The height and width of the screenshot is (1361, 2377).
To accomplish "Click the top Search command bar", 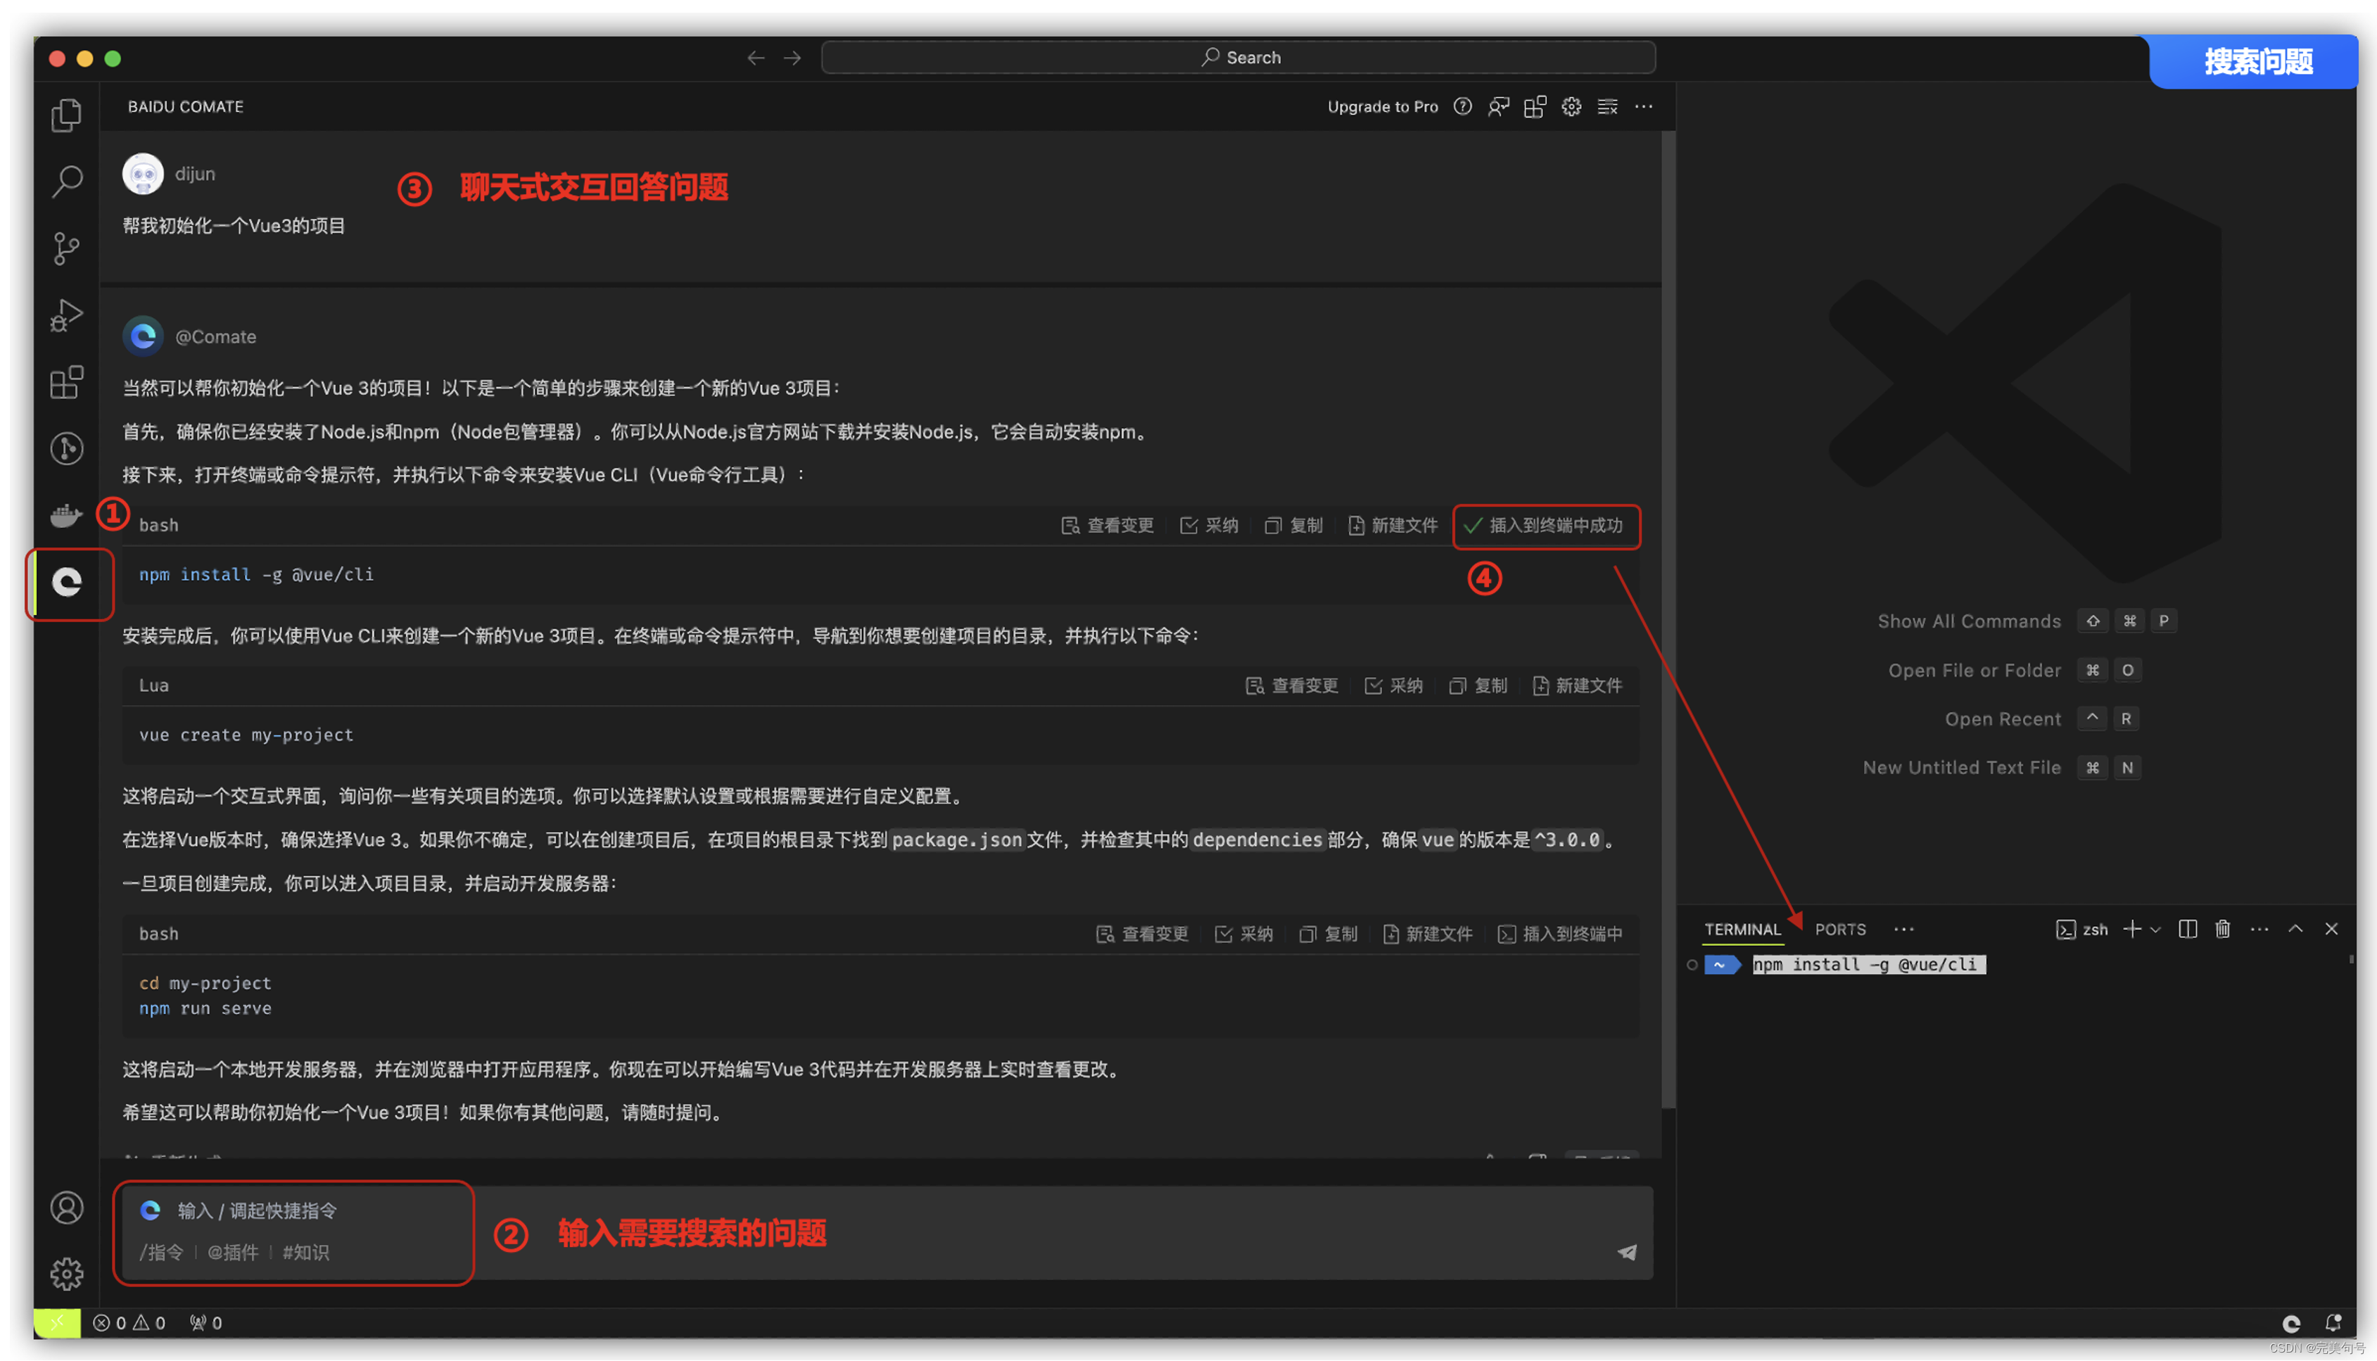I will point(1238,58).
